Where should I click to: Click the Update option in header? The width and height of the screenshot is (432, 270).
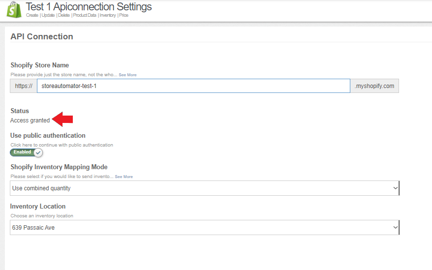(48, 15)
